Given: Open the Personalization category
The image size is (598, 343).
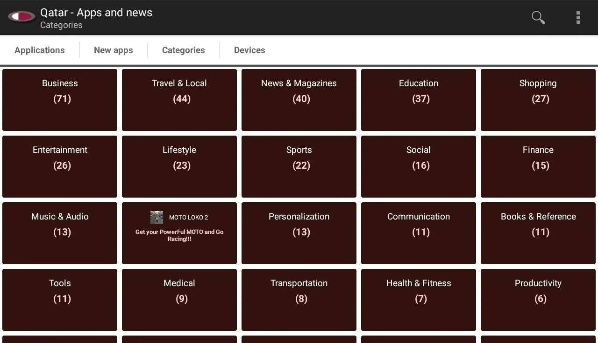Looking at the screenshot, I should pos(299,233).
